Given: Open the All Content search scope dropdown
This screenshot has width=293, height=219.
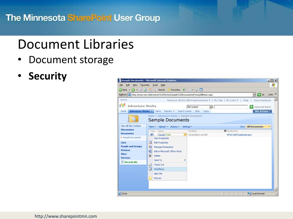Looking at the screenshot, I should 211,107.
